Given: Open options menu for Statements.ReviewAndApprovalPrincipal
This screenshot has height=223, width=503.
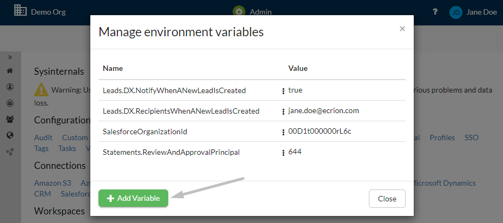Looking at the screenshot, I should click(283, 153).
